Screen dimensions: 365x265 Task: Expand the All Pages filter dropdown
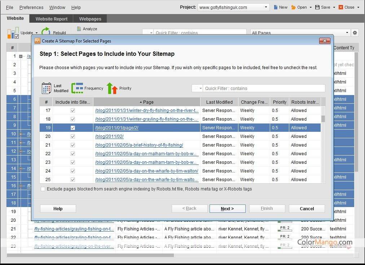[347, 33]
